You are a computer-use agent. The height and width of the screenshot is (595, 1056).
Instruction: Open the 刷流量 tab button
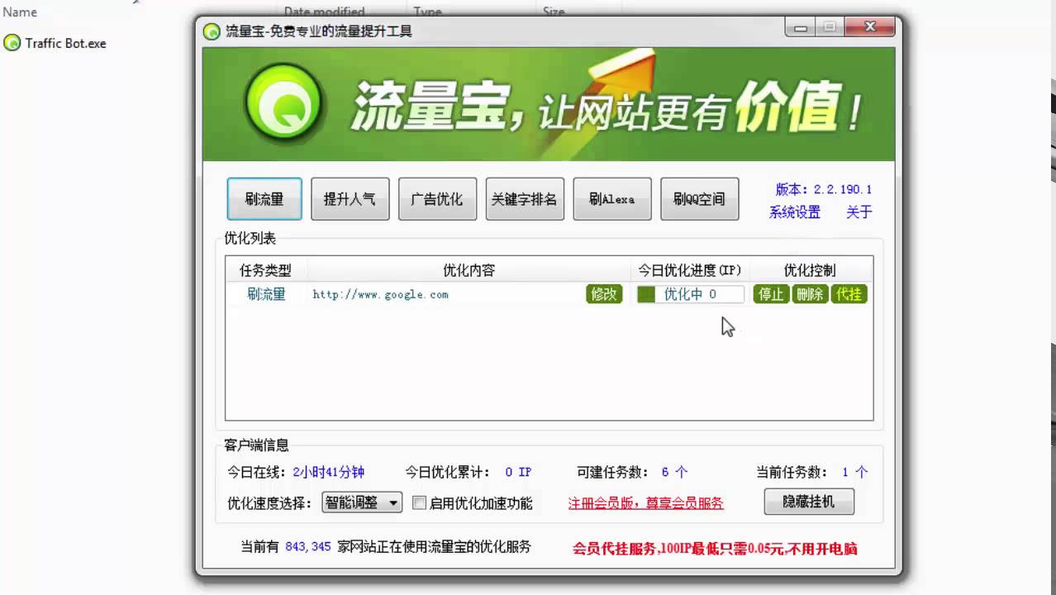click(264, 199)
